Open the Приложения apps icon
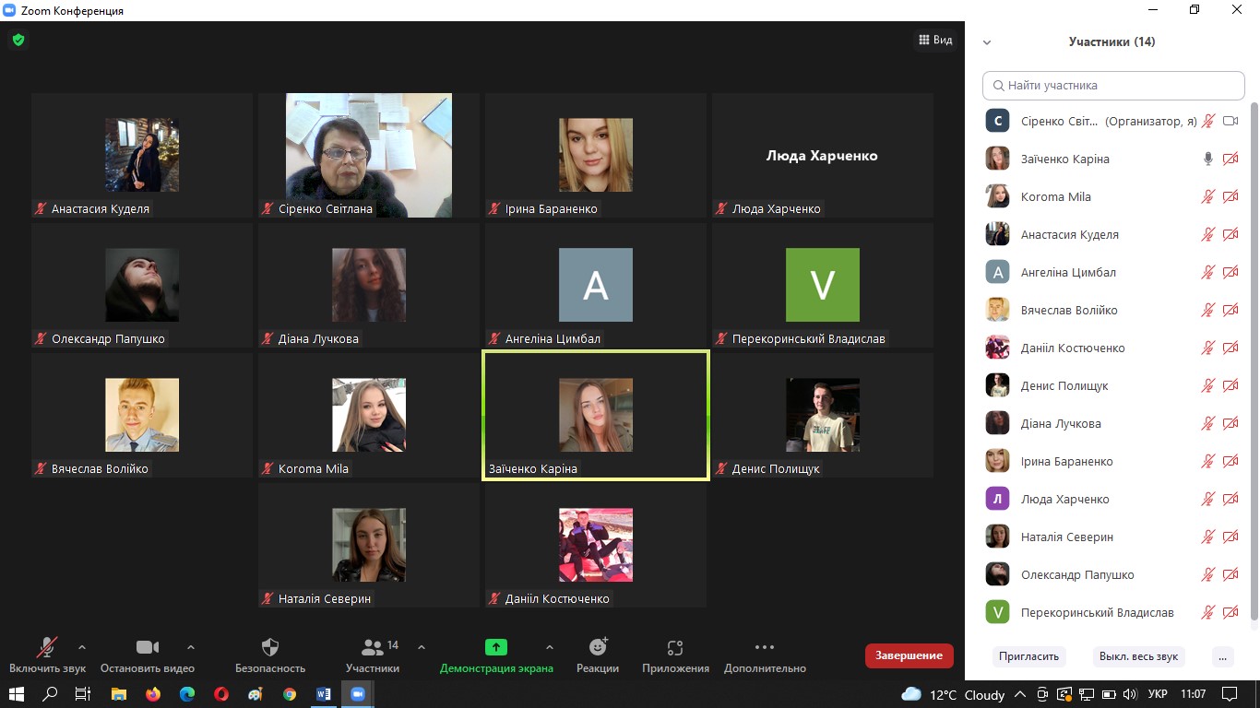This screenshot has width=1260, height=708. [x=675, y=647]
